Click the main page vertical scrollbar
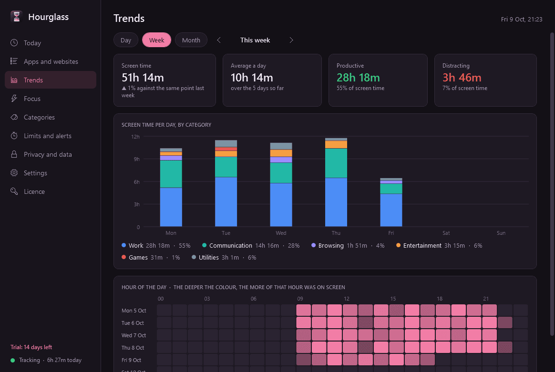The image size is (555, 372). coord(552,184)
